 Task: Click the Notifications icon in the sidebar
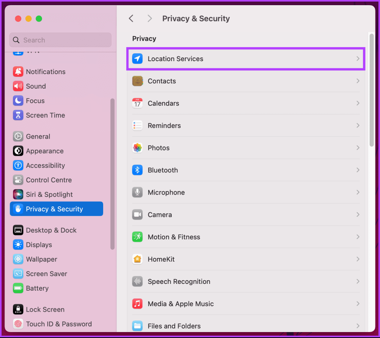tap(18, 72)
